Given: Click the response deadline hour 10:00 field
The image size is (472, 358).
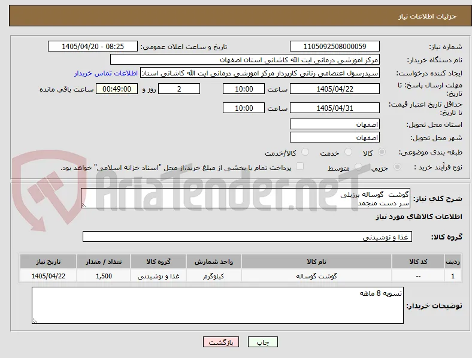Looking at the screenshot, I should pos(244,89).
